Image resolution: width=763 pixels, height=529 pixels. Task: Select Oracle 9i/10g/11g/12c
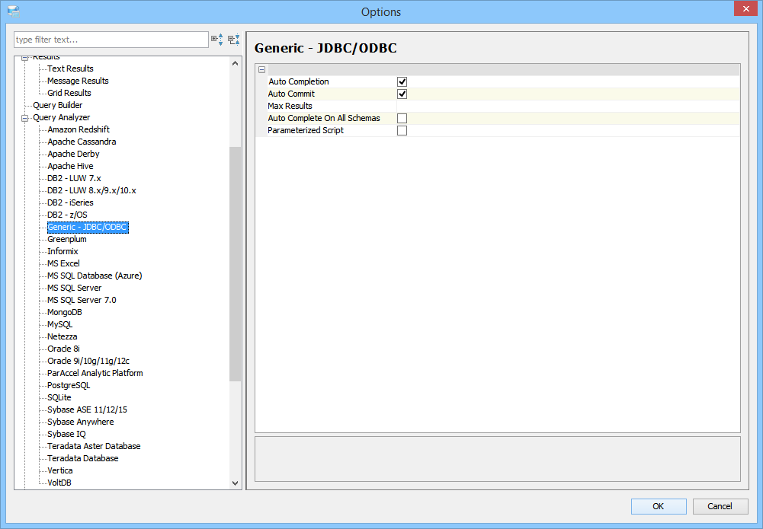[x=88, y=361]
